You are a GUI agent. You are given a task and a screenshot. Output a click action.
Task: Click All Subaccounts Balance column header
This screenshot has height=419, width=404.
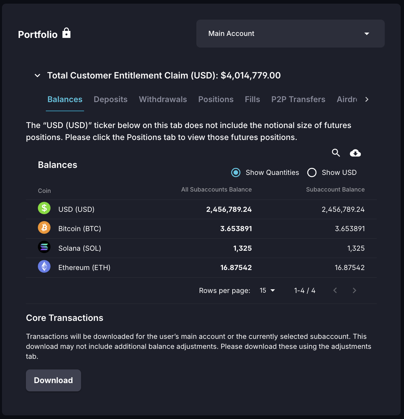pos(216,190)
